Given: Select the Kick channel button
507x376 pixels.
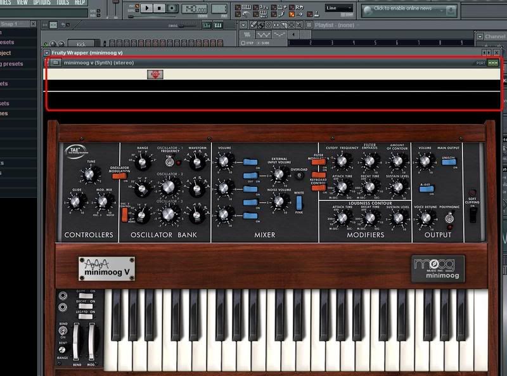Looking at the screenshot, I should (81, 44).
